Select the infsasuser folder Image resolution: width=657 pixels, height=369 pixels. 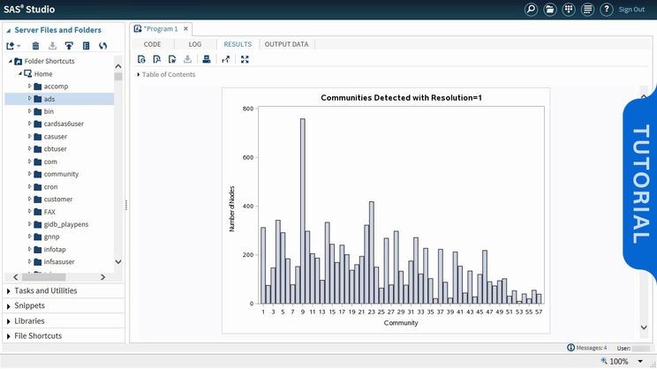(x=59, y=262)
